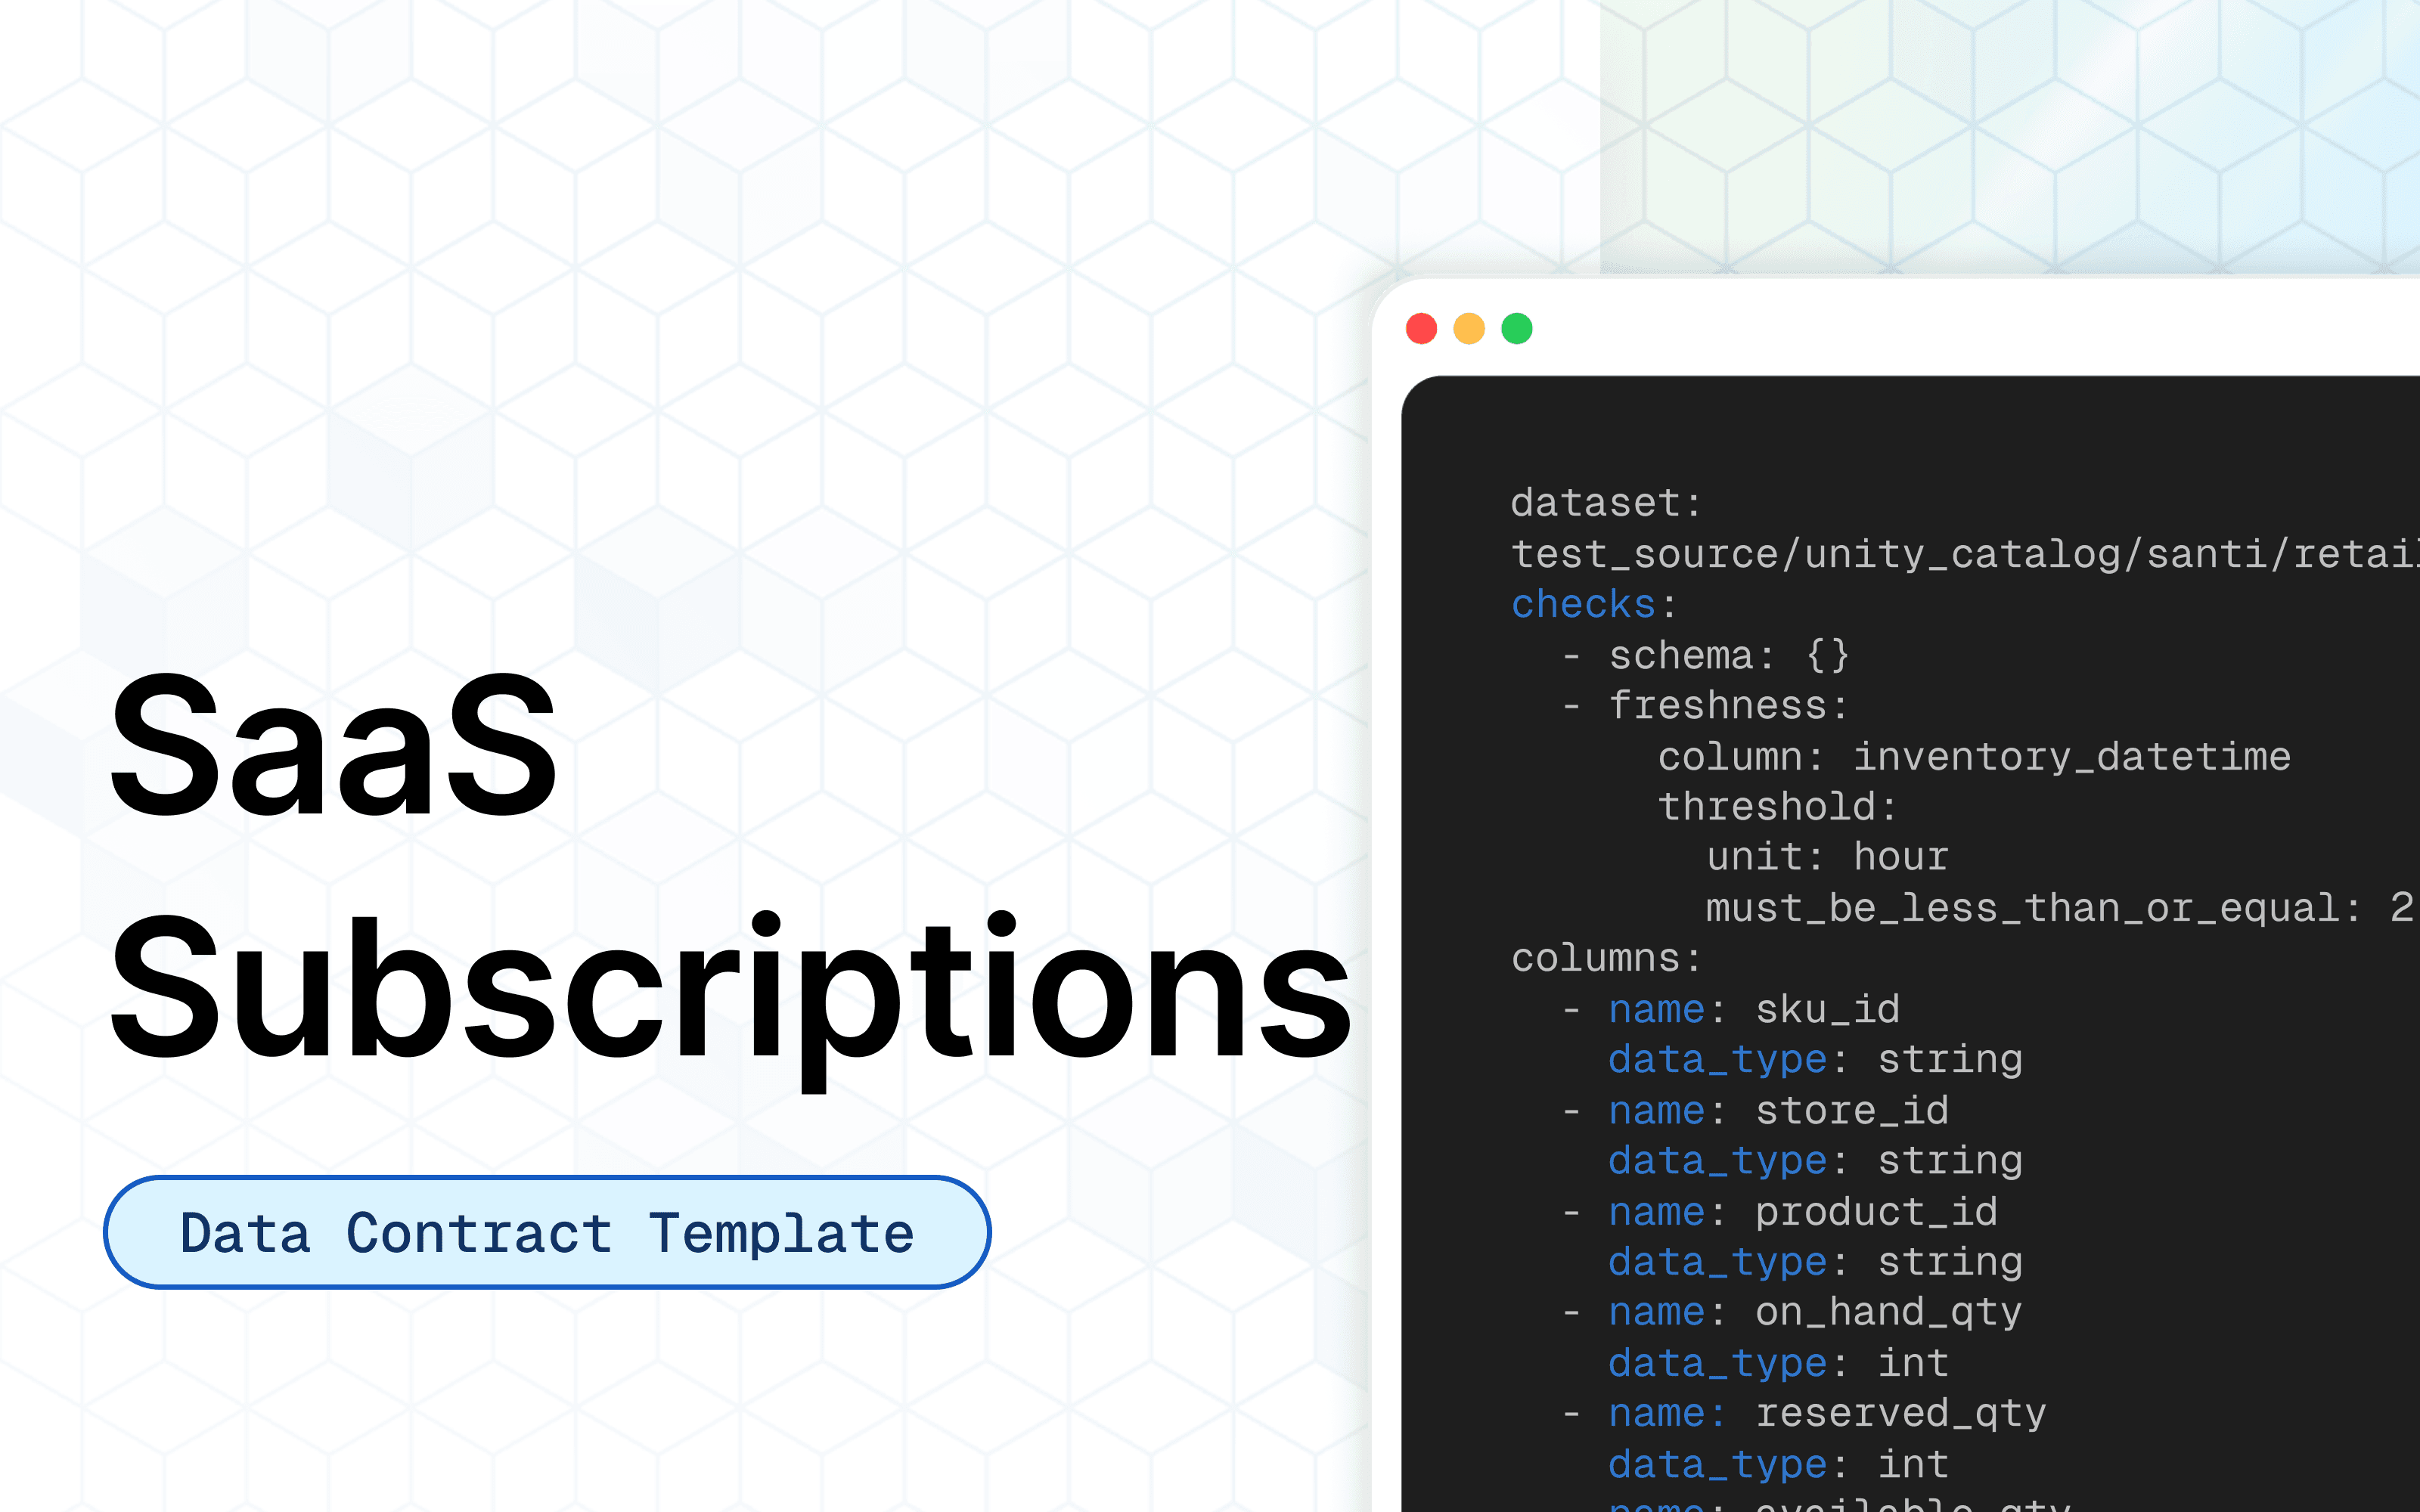Click the Subscriptions heading text
This screenshot has width=2420, height=1512.
(x=730, y=990)
